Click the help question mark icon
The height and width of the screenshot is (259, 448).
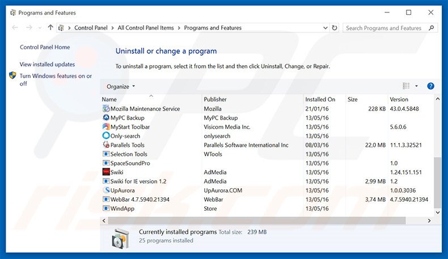coord(430,86)
